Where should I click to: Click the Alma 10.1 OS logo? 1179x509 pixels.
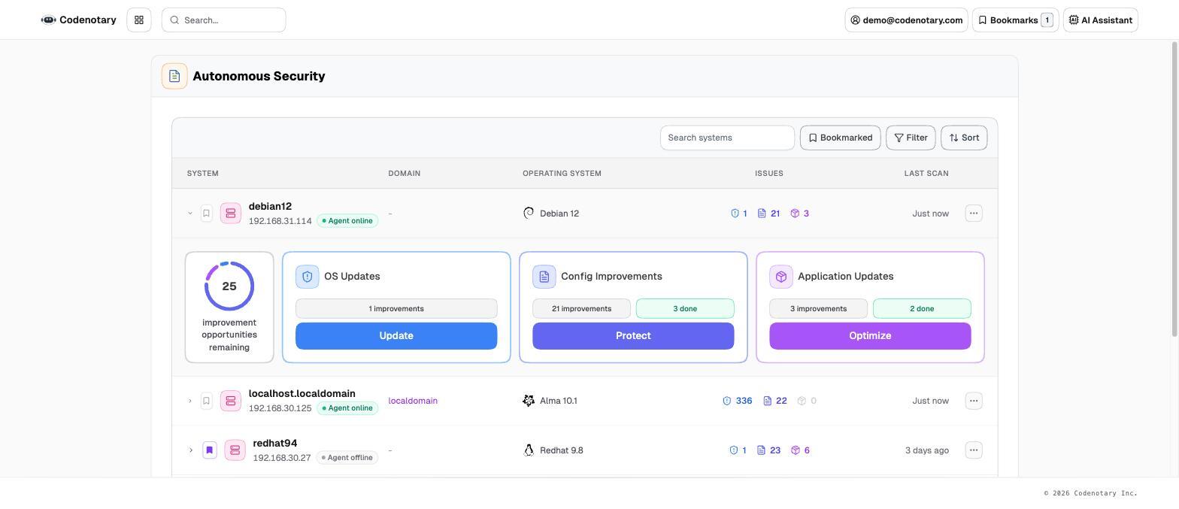(x=529, y=401)
